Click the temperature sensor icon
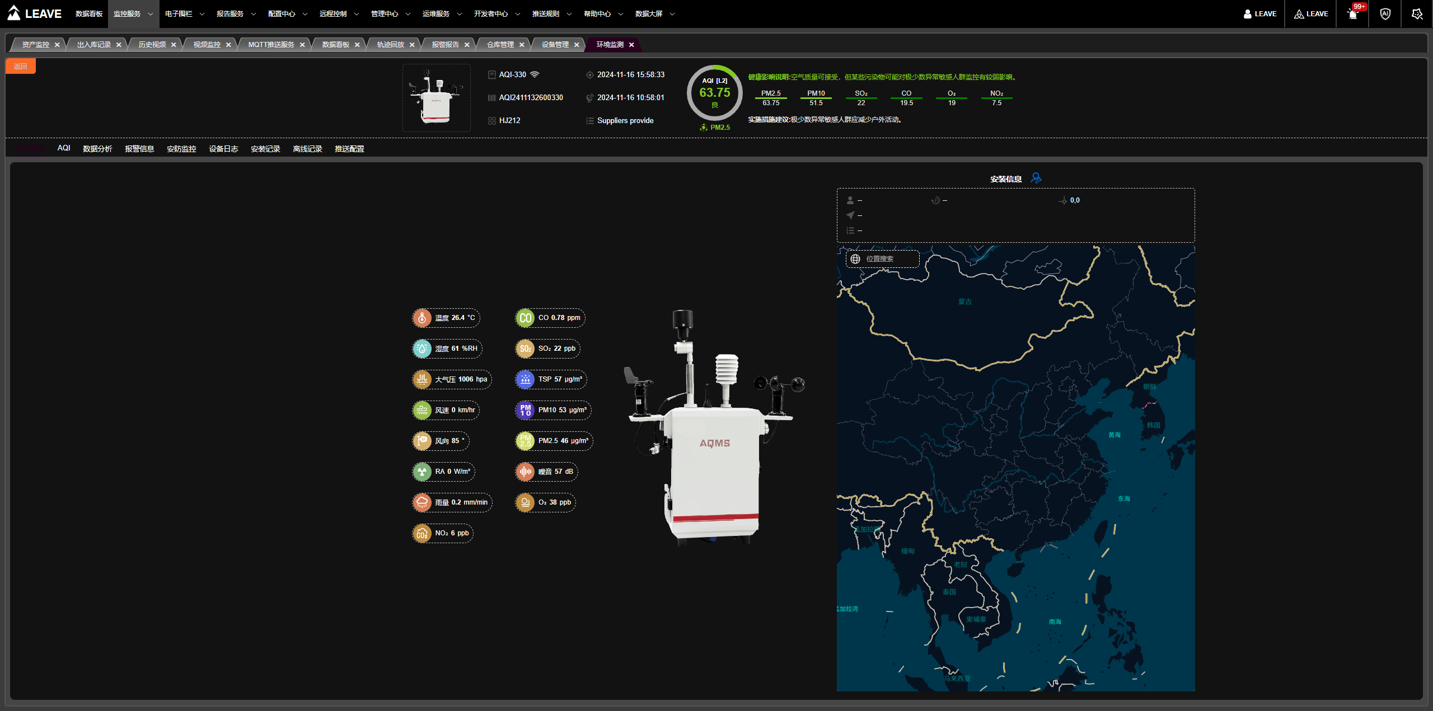The width and height of the screenshot is (1433, 711). tap(422, 318)
